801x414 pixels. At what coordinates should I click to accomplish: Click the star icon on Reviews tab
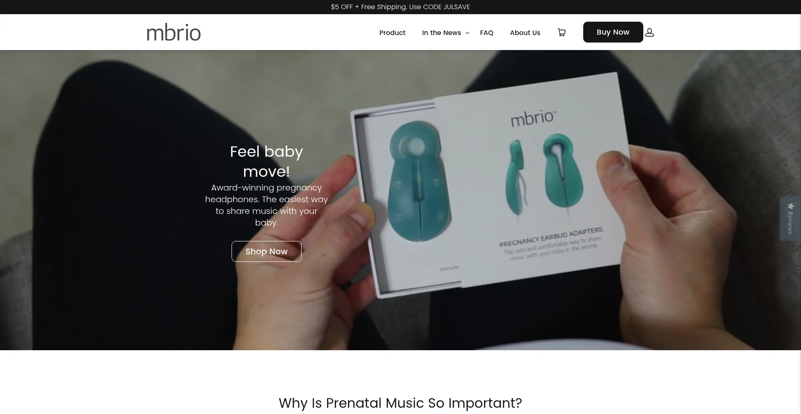pos(791,206)
